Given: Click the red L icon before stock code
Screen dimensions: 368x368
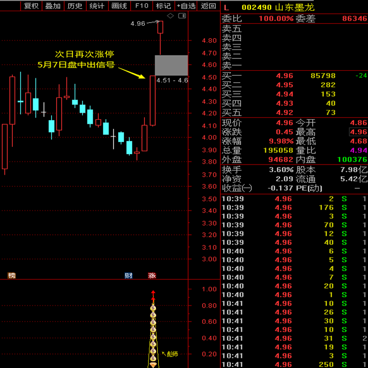Looking at the screenshot, I should coord(226,7).
